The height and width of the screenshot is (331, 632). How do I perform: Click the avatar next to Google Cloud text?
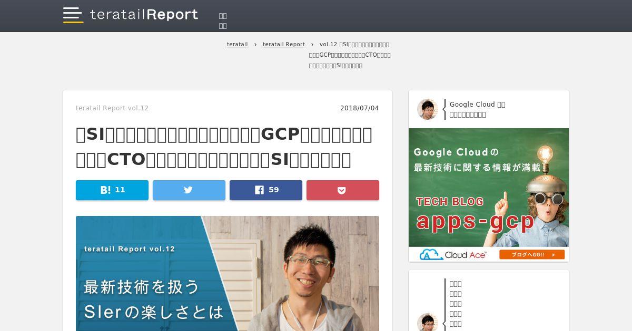click(428, 109)
